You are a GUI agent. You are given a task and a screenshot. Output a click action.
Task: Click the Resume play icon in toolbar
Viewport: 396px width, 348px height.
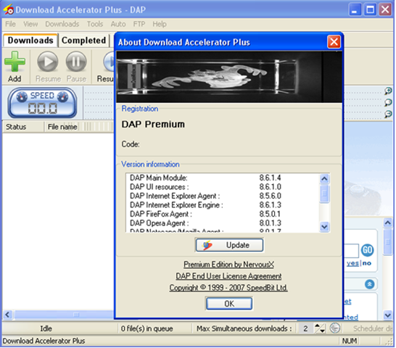47,62
